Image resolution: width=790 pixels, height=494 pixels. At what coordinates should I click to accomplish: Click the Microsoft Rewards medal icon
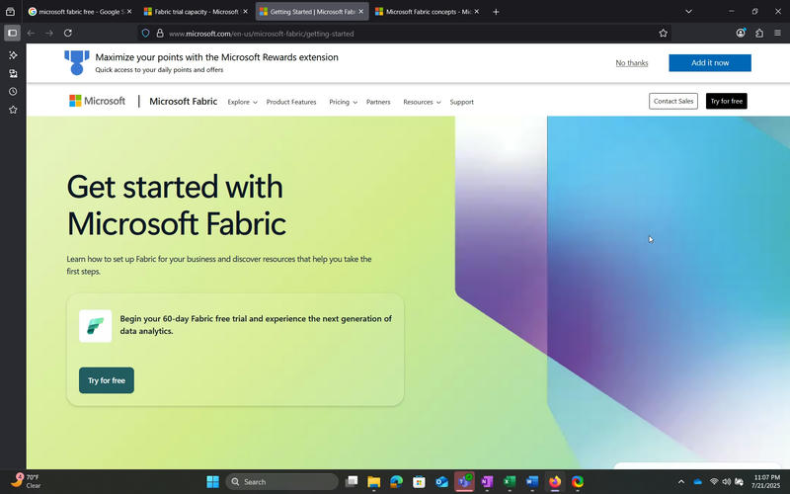coord(77,62)
